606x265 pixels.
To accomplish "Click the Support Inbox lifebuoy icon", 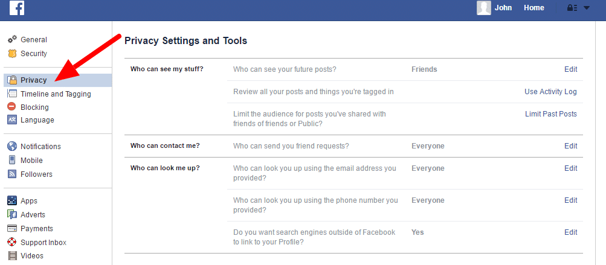I will pos(12,242).
